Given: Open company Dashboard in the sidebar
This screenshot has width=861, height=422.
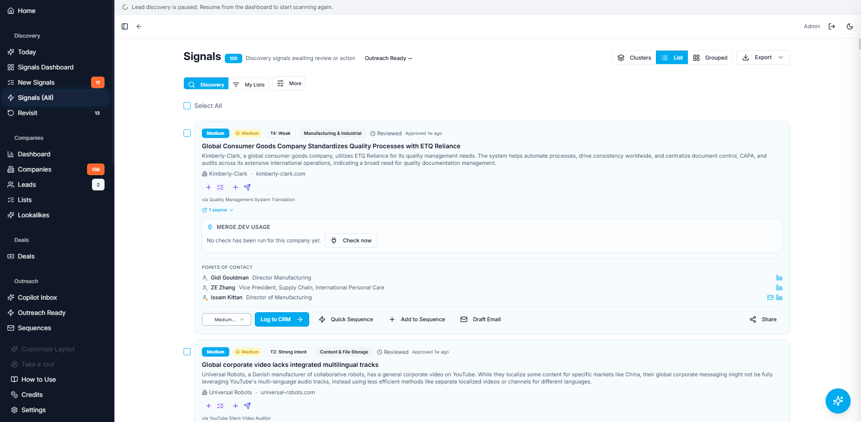Looking at the screenshot, I should coord(56,154).
